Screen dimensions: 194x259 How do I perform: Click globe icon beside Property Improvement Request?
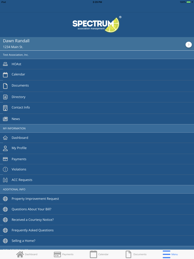tap(5, 199)
